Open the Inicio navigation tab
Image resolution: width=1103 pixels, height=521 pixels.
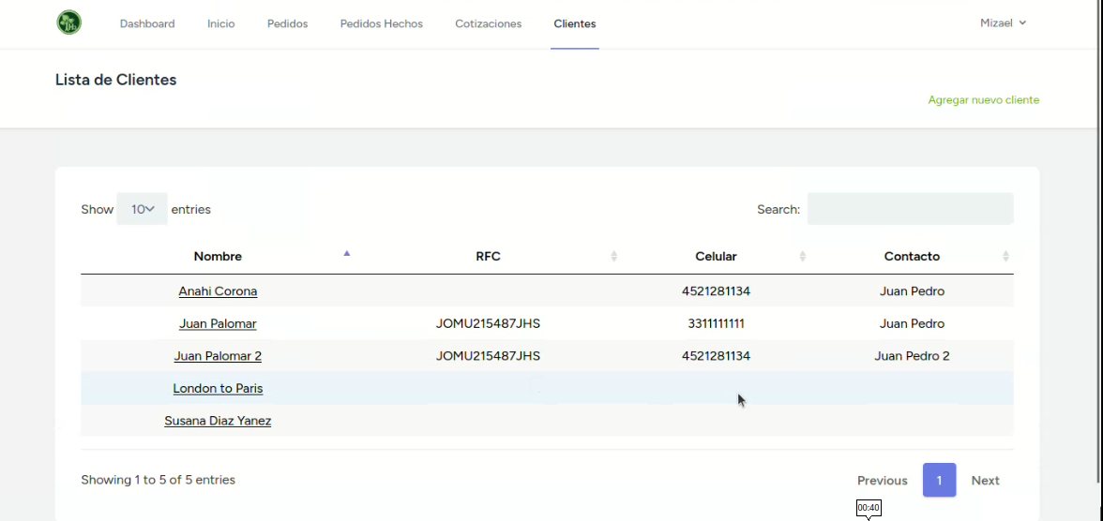(x=220, y=24)
